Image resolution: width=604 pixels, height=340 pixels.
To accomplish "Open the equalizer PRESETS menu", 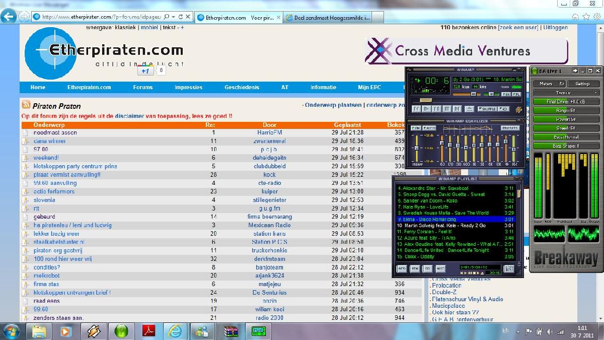I will tap(510, 128).
